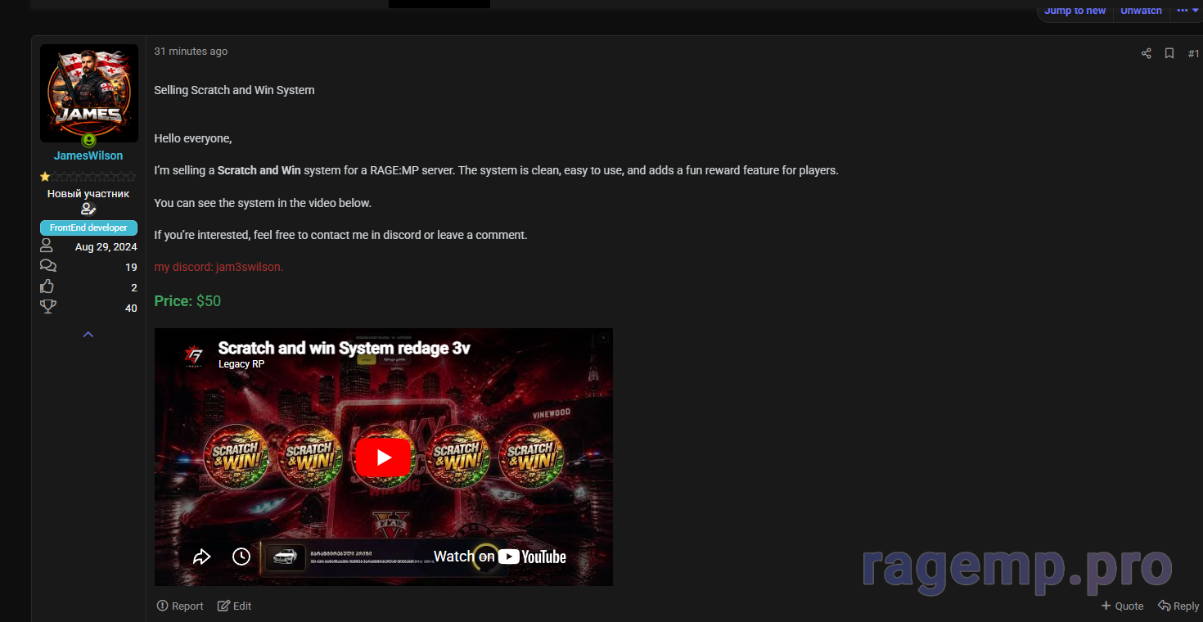Click the Jump to new button

point(1075,10)
